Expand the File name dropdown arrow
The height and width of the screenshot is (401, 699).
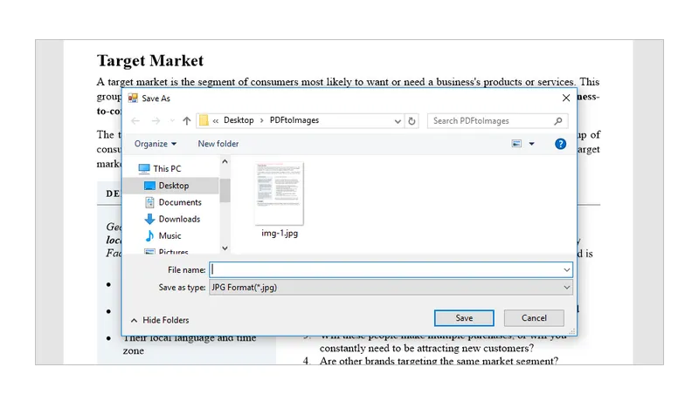pos(566,270)
